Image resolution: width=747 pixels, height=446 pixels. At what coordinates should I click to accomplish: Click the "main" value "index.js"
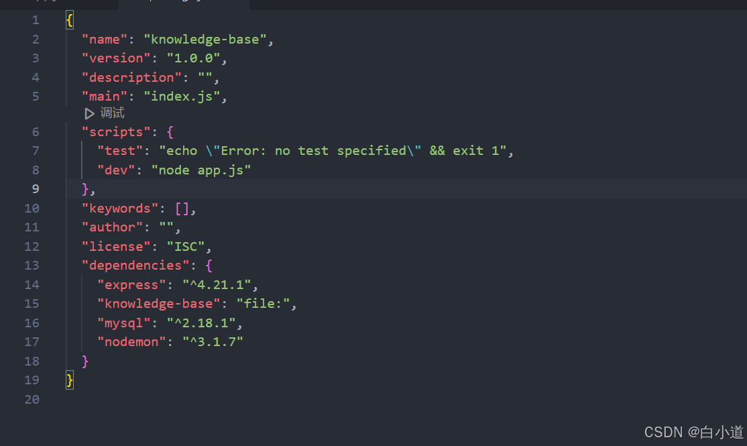click(x=182, y=96)
